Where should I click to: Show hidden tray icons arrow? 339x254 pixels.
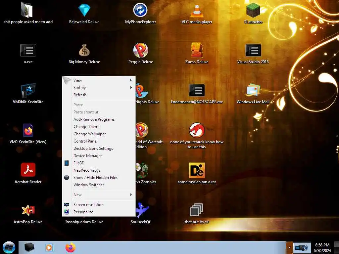pos(289,247)
